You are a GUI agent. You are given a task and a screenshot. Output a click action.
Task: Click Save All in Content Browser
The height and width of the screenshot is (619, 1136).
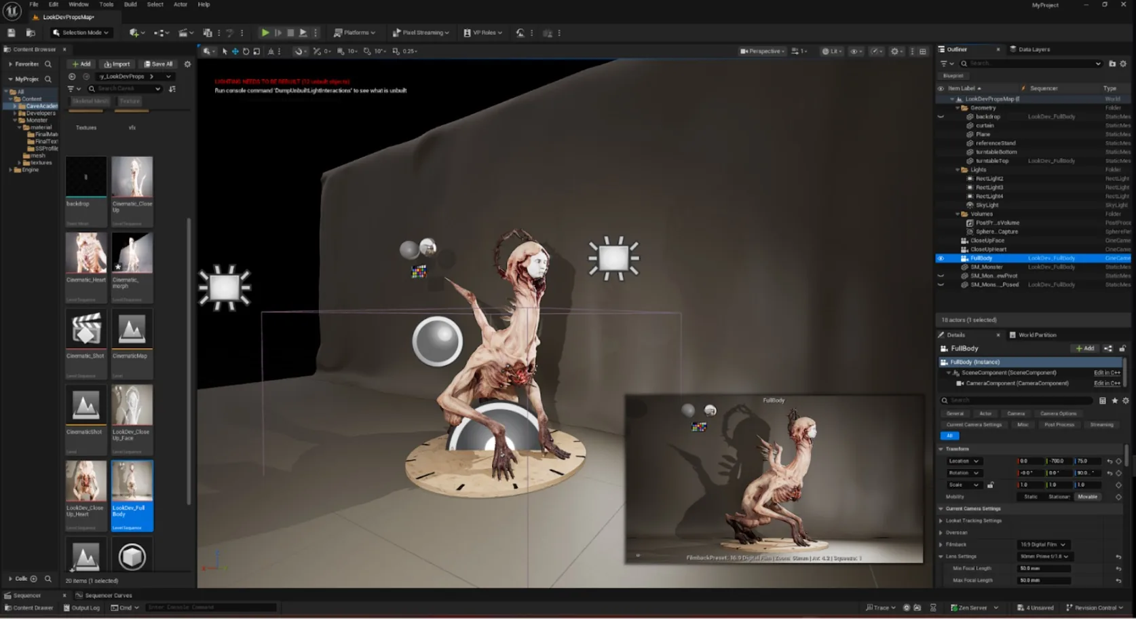pyautogui.click(x=158, y=64)
